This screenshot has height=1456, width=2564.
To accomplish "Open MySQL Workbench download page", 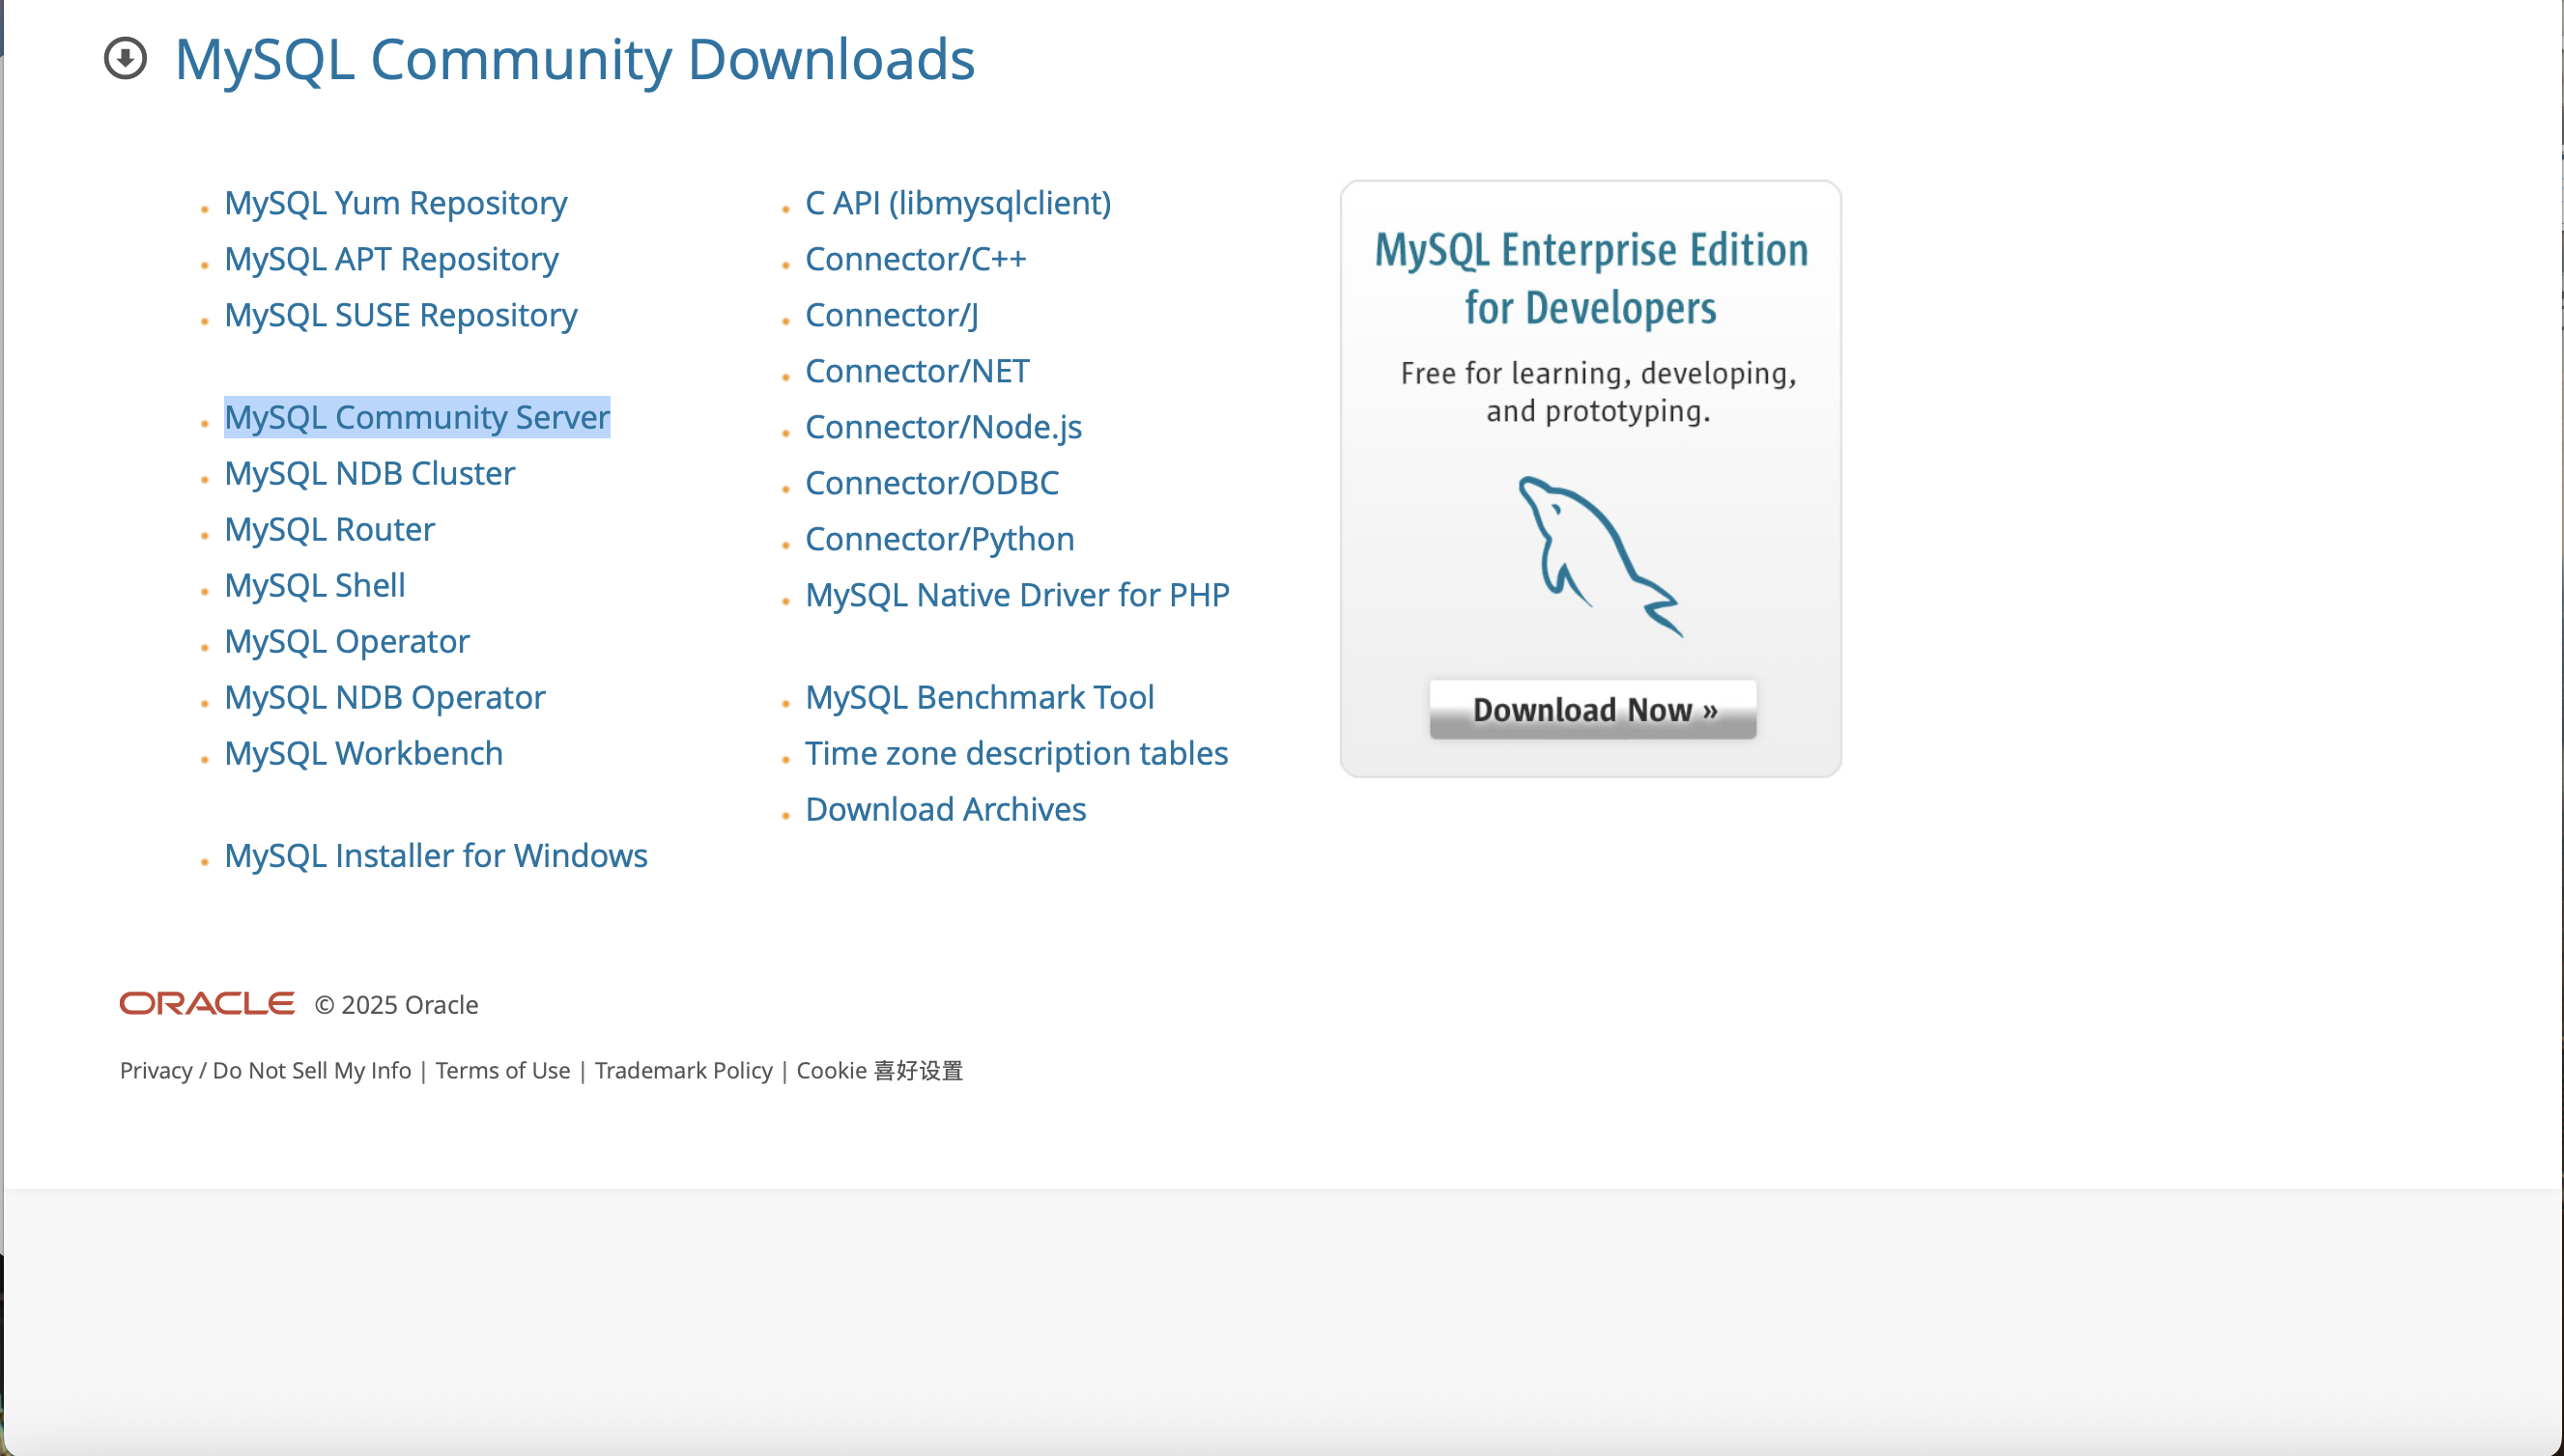I will 363,753.
